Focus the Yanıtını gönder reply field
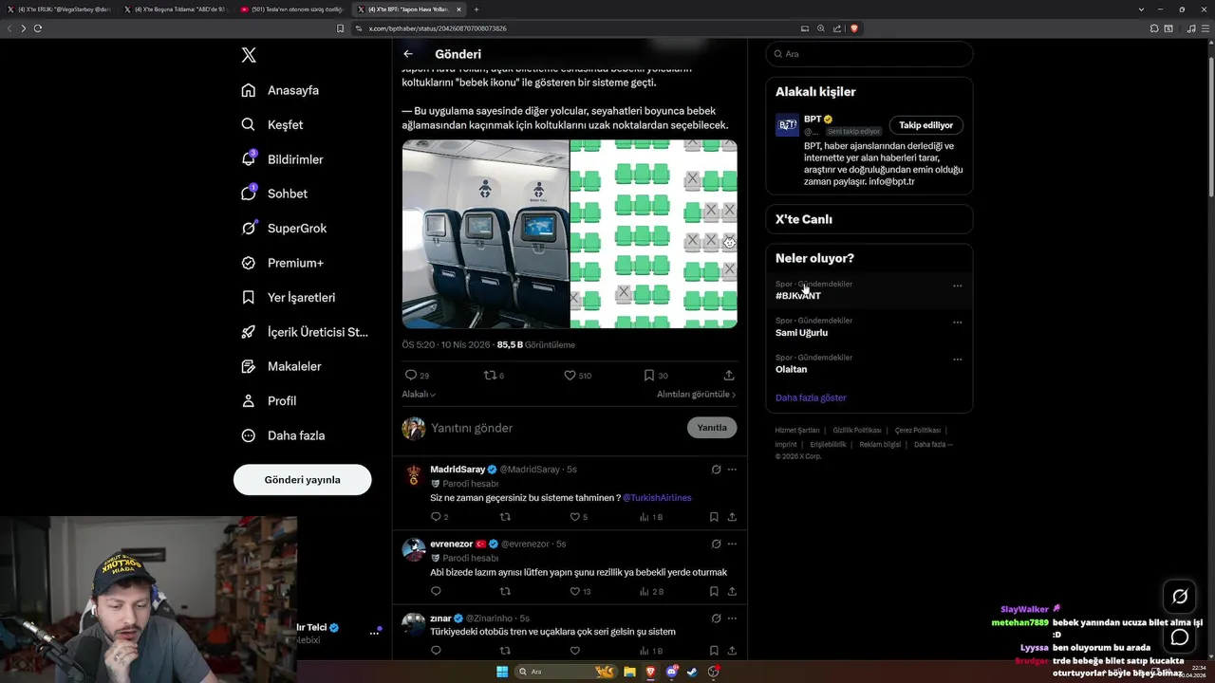The width and height of the screenshot is (1215, 683). (555, 428)
